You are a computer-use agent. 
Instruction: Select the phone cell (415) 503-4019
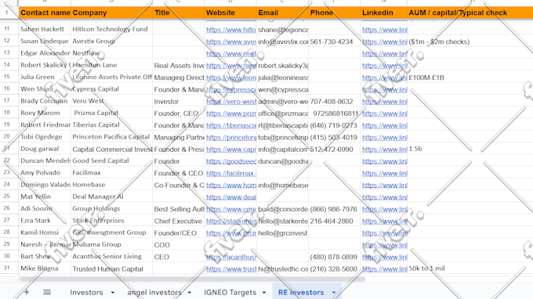335,137
